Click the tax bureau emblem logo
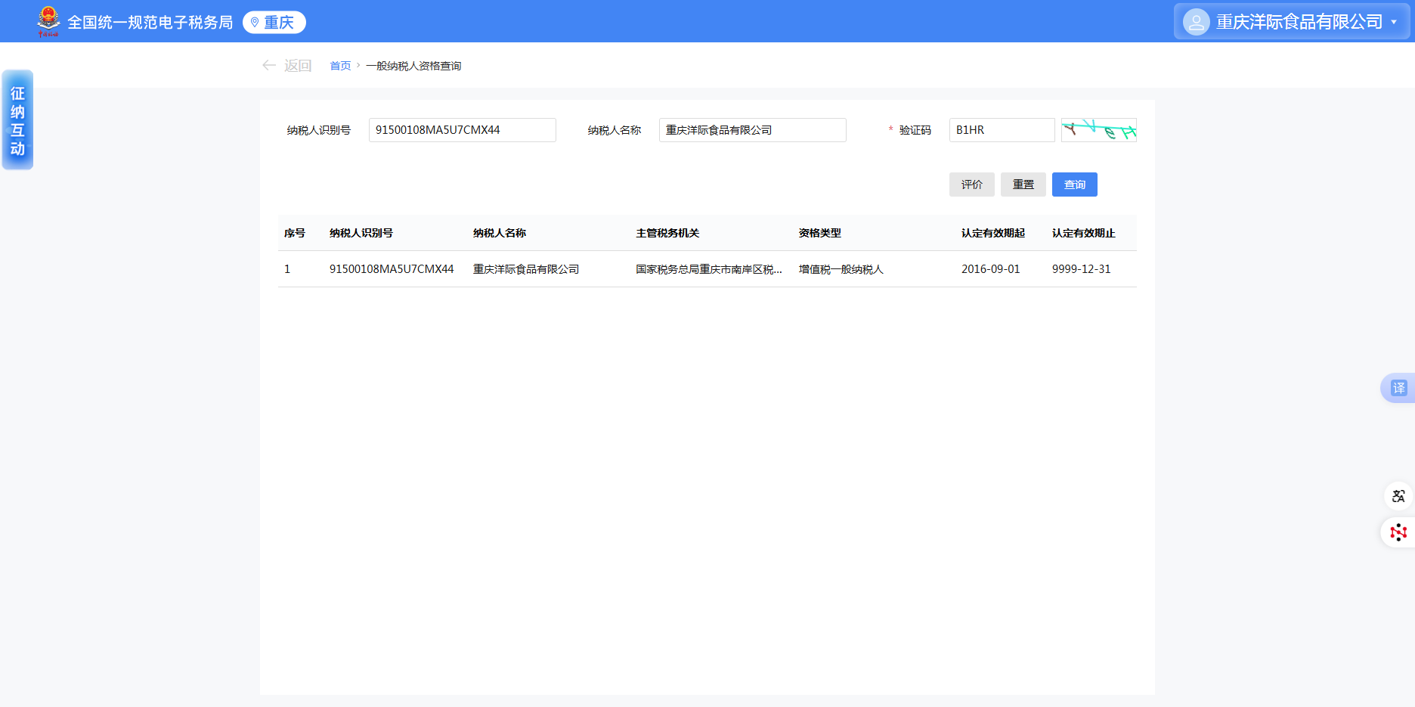1415x707 pixels. pyautogui.click(x=48, y=21)
